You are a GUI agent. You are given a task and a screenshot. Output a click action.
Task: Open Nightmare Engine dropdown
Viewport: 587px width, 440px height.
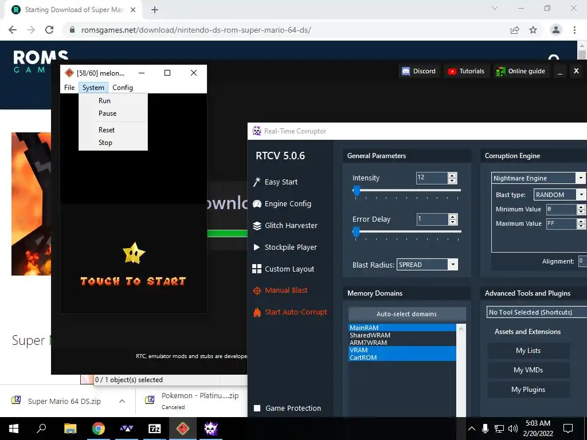[581, 178]
